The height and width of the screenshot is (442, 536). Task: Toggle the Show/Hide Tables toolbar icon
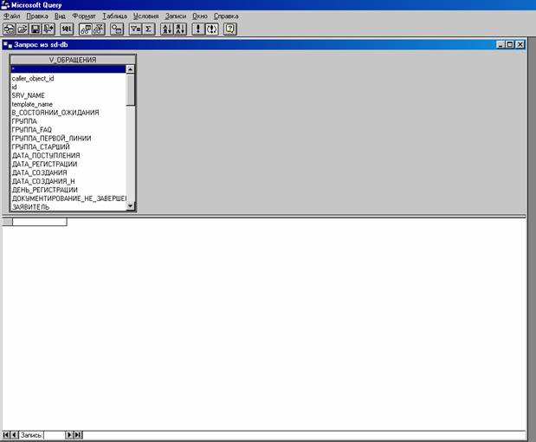[86, 29]
